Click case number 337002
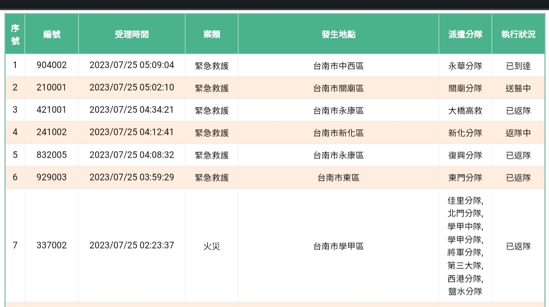The height and width of the screenshot is (307, 549). click(51, 245)
